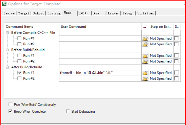Image resolution: width=186 pixels, height=125 pixels.
Task: Open the Listing tab
Action: pos(54,13)
